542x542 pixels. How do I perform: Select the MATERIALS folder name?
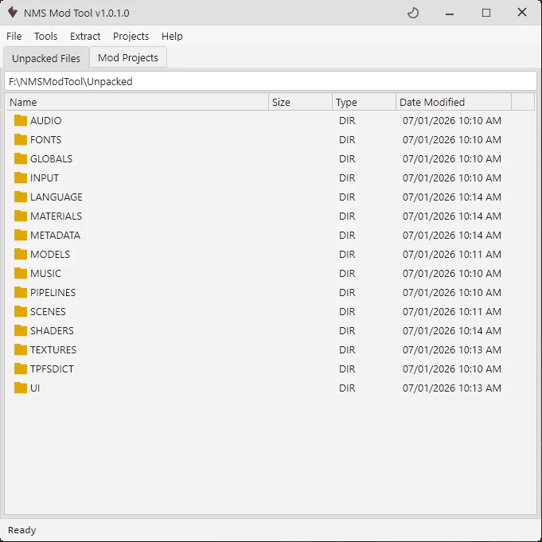(x=56, y=216)
